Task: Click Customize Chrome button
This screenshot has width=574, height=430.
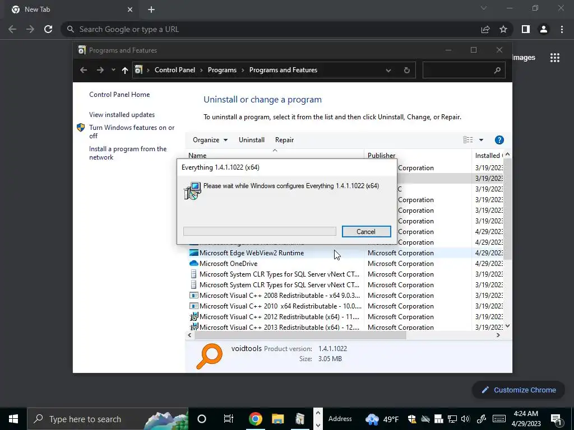Action: tap(519, 390)
